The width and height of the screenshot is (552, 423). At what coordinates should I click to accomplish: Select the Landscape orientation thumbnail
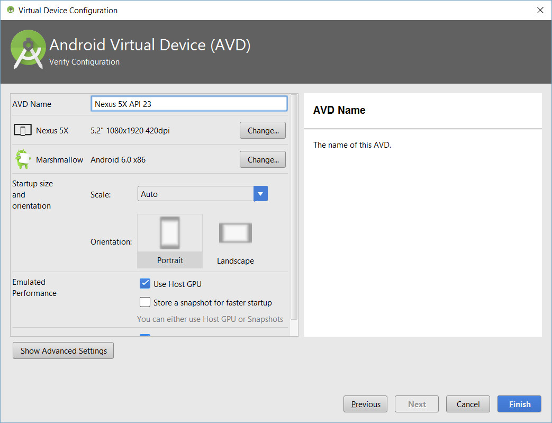235,241
